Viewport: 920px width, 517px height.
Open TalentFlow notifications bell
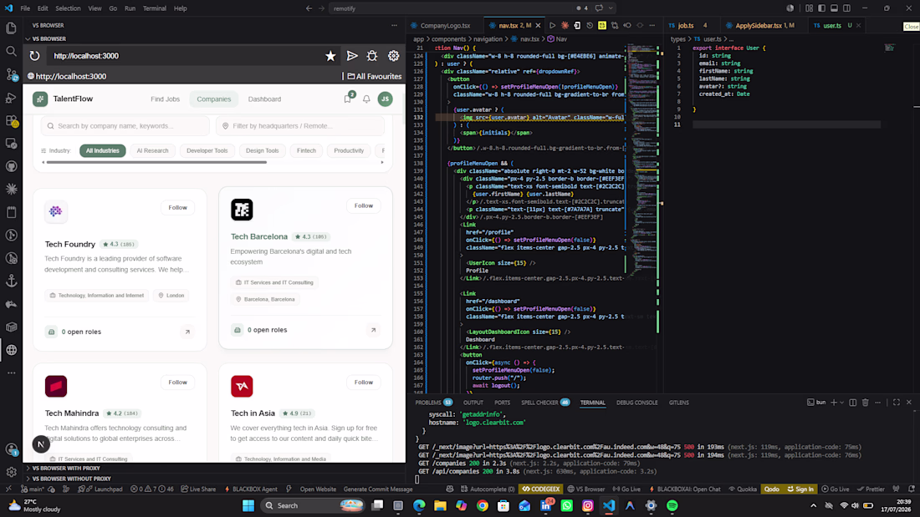pyautogui.click(x=366, y=99)
